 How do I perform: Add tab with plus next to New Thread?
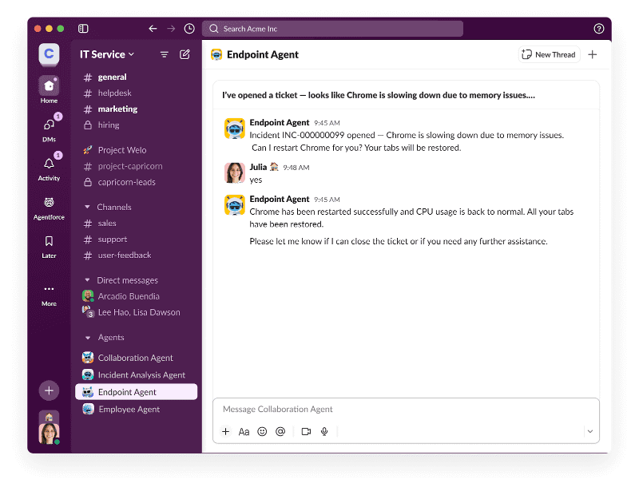593,54
